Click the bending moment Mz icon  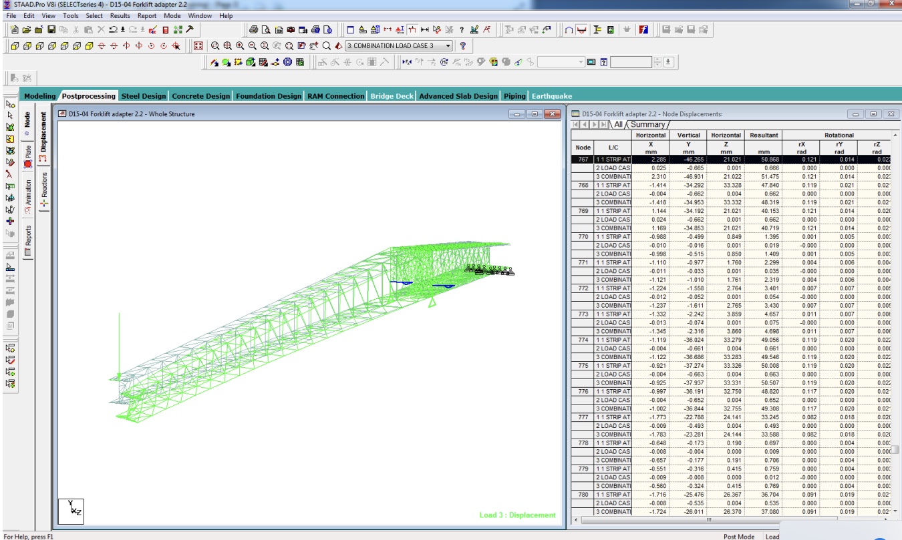click(469, 62)
